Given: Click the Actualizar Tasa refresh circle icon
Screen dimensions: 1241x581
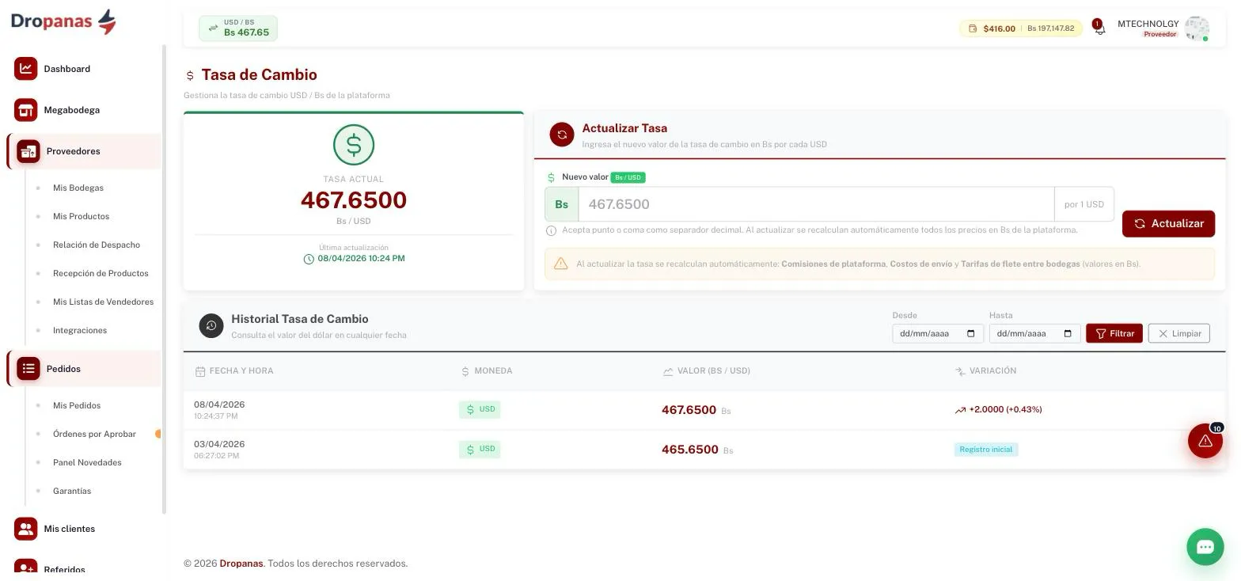Looking at the screenshot, I should (562, 135).
